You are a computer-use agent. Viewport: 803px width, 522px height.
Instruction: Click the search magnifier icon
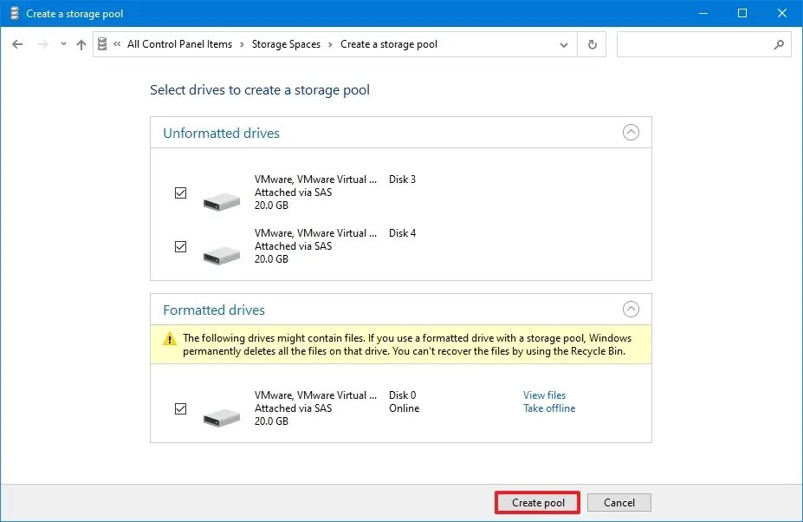[779, 44]
